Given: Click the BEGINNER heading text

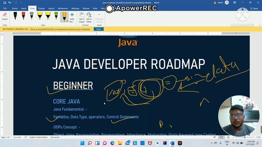Looking at the screenshot, I should [73, 85].
